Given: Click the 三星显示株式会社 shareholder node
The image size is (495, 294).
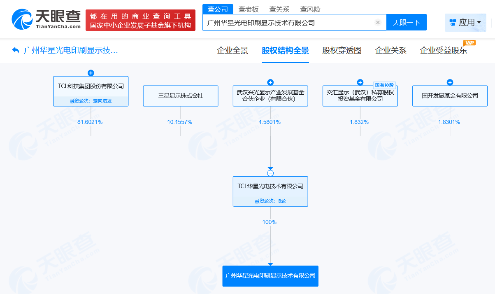Looking at the screenshot, I should (x=181, y=96).
